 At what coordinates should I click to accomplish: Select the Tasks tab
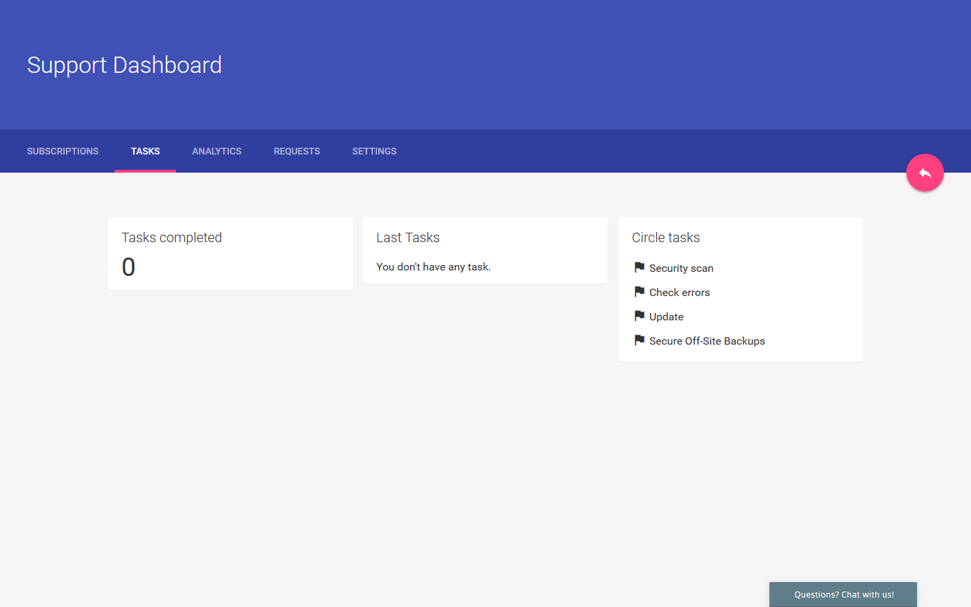point(145,151)
